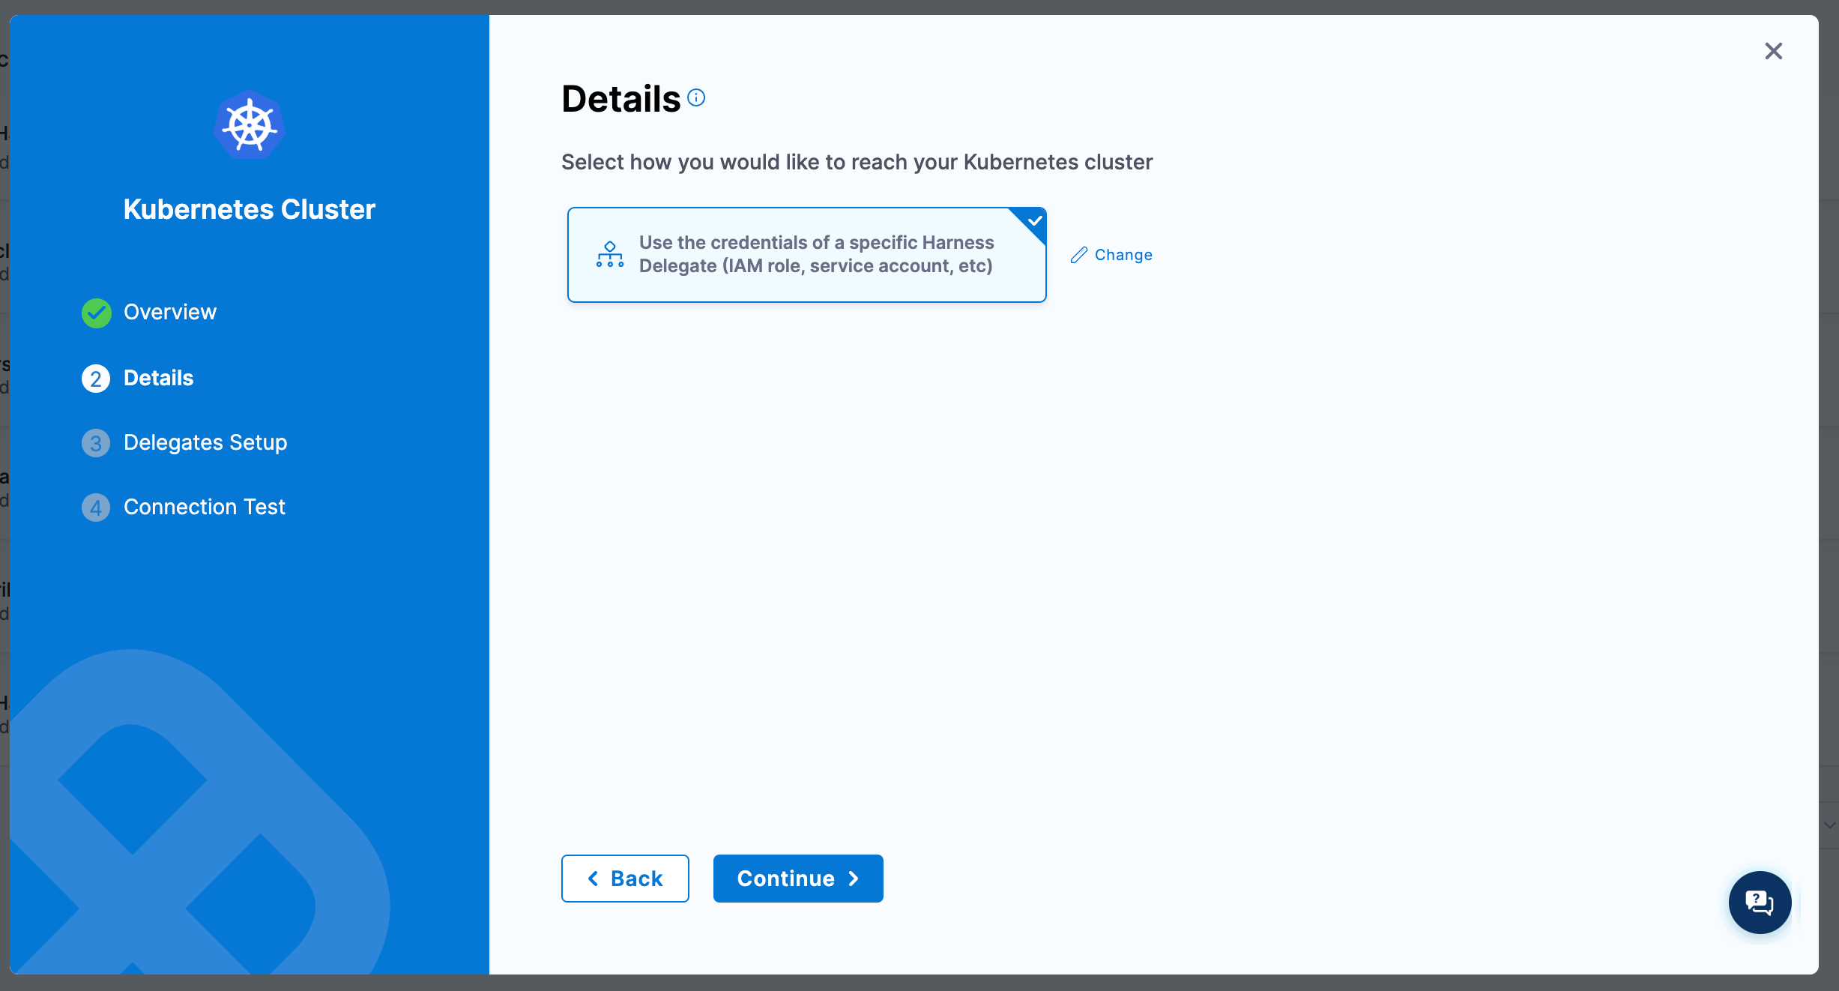Jump to the Connection Test step
This screenshot has width=1839, height=991.
tap(204, 507)
